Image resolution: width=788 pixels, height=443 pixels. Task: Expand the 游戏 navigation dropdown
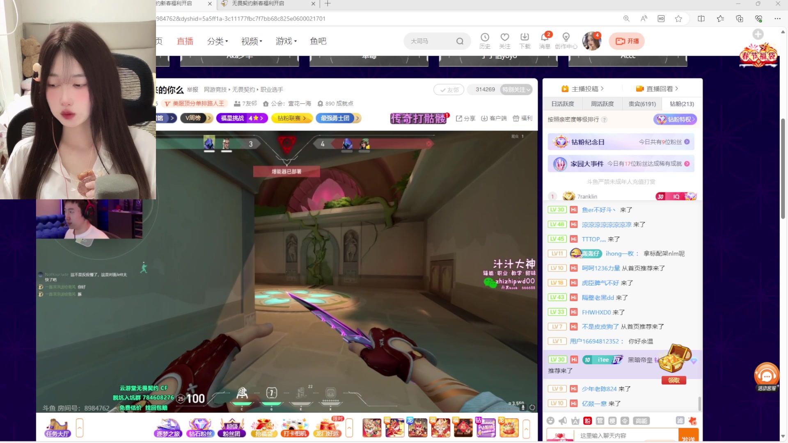(x=286, y=41)
